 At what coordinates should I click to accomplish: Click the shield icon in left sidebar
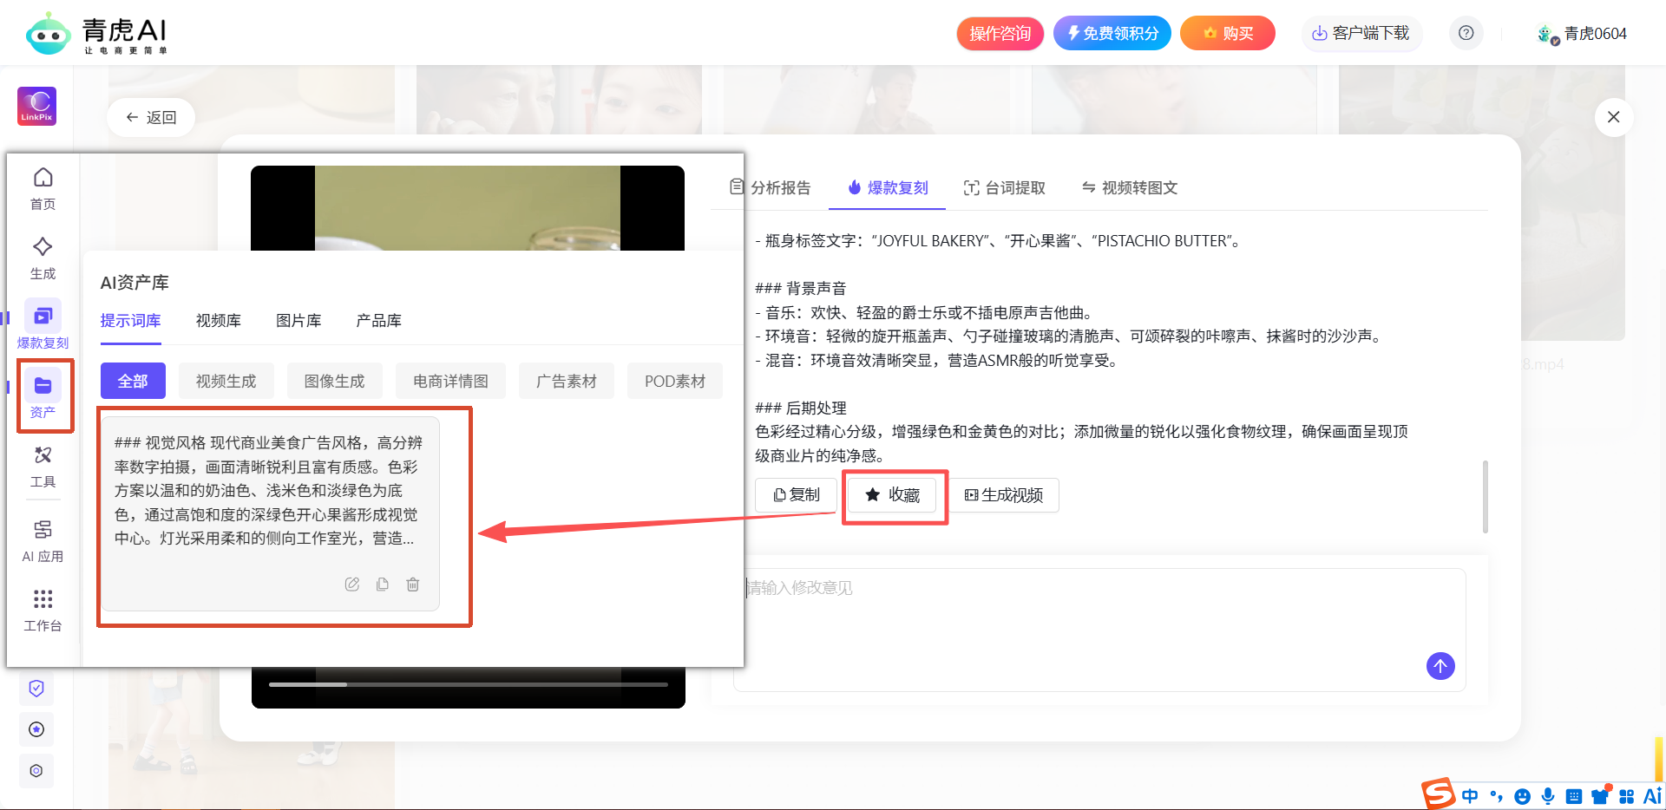[36, 689]
